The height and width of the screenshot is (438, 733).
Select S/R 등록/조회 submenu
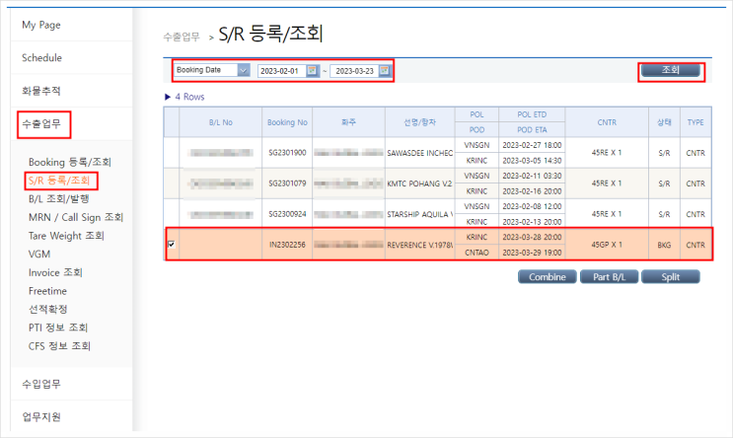pyautogui.click(x=59, y=181)
